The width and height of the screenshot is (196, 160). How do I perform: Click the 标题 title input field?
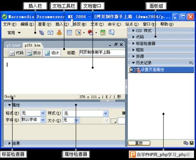point(102,52)
